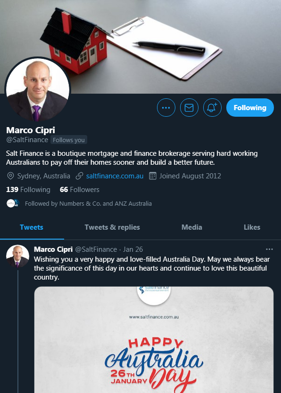The image size is (281, 393).
Task: Open the Happy Australia Day tweet image
Action: pos(154,340)
